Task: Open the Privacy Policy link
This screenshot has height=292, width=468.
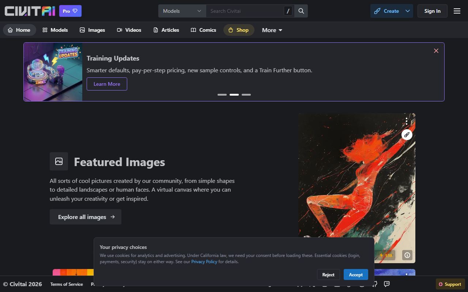Action: coord(204,261)
